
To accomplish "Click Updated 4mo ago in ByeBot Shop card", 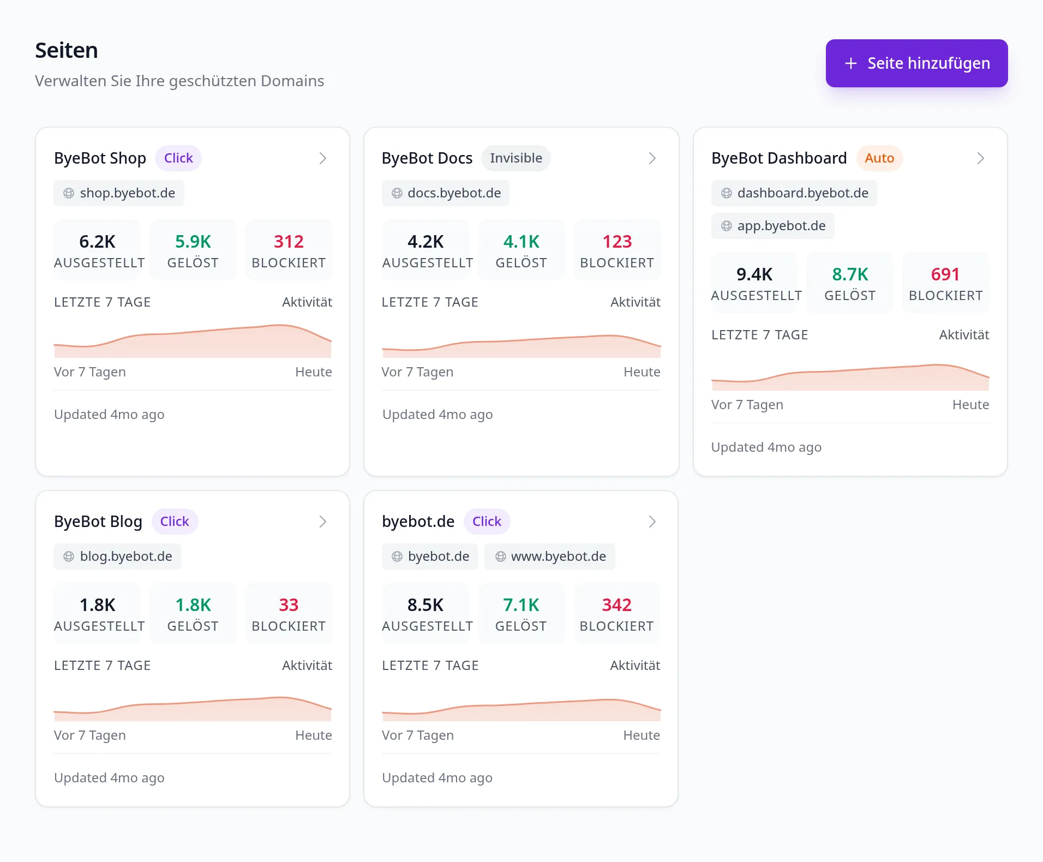I will pos(109,415).
